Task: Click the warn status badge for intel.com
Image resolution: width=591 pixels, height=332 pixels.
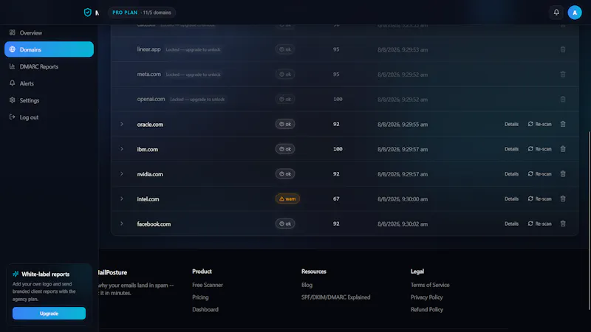Action: click(287, 198)
